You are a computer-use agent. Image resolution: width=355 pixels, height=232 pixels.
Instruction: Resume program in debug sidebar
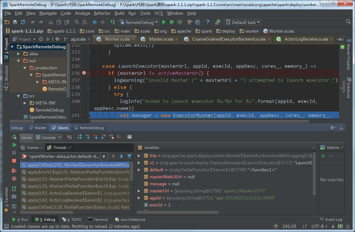pos(14,145)
